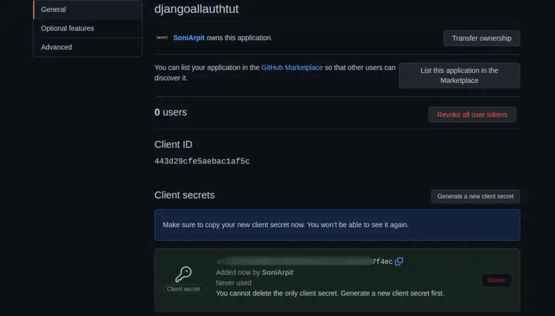
Task: Click List this application in the Marketplace
Action: [x=460, y=75]
